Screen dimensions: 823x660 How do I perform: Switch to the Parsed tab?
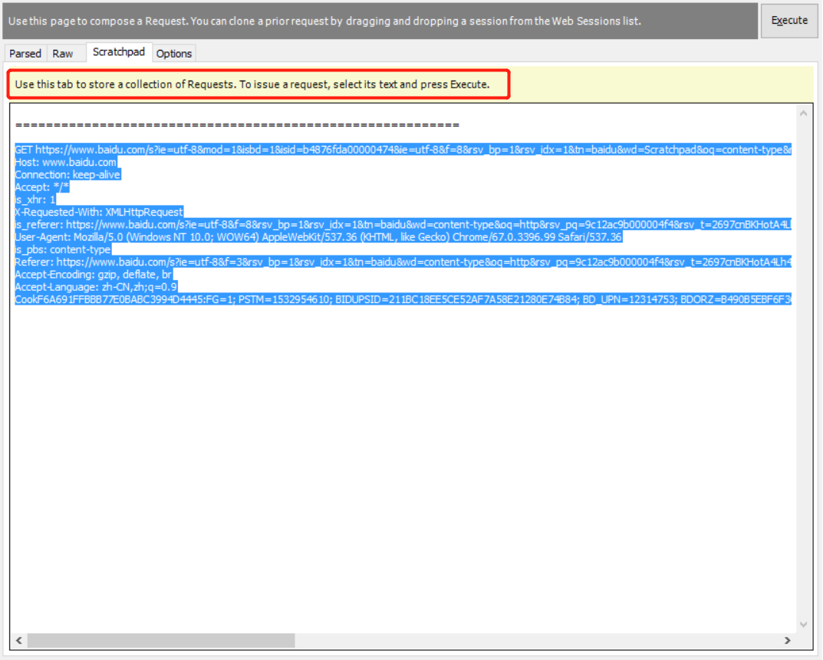tap(25, 54)
